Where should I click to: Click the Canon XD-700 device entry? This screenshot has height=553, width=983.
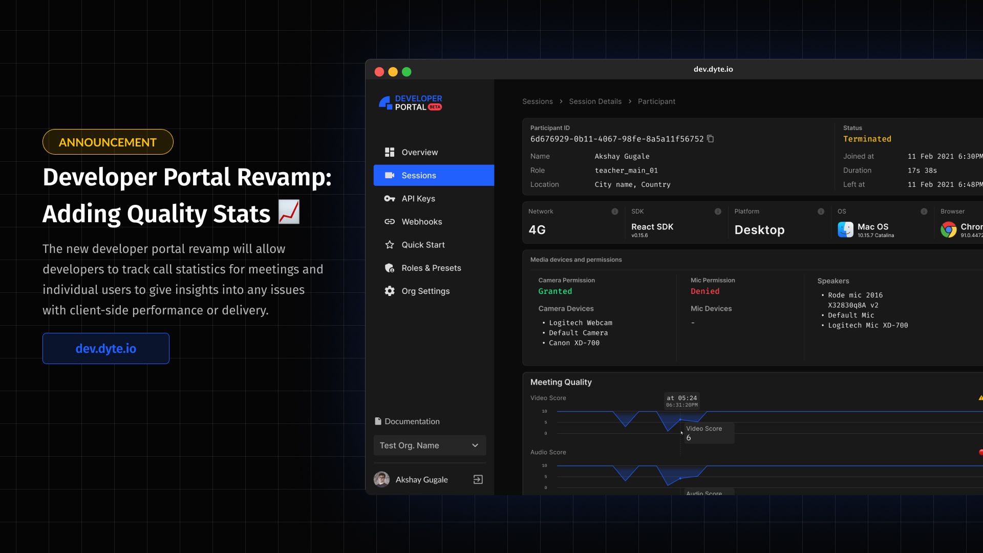point(574,343)
